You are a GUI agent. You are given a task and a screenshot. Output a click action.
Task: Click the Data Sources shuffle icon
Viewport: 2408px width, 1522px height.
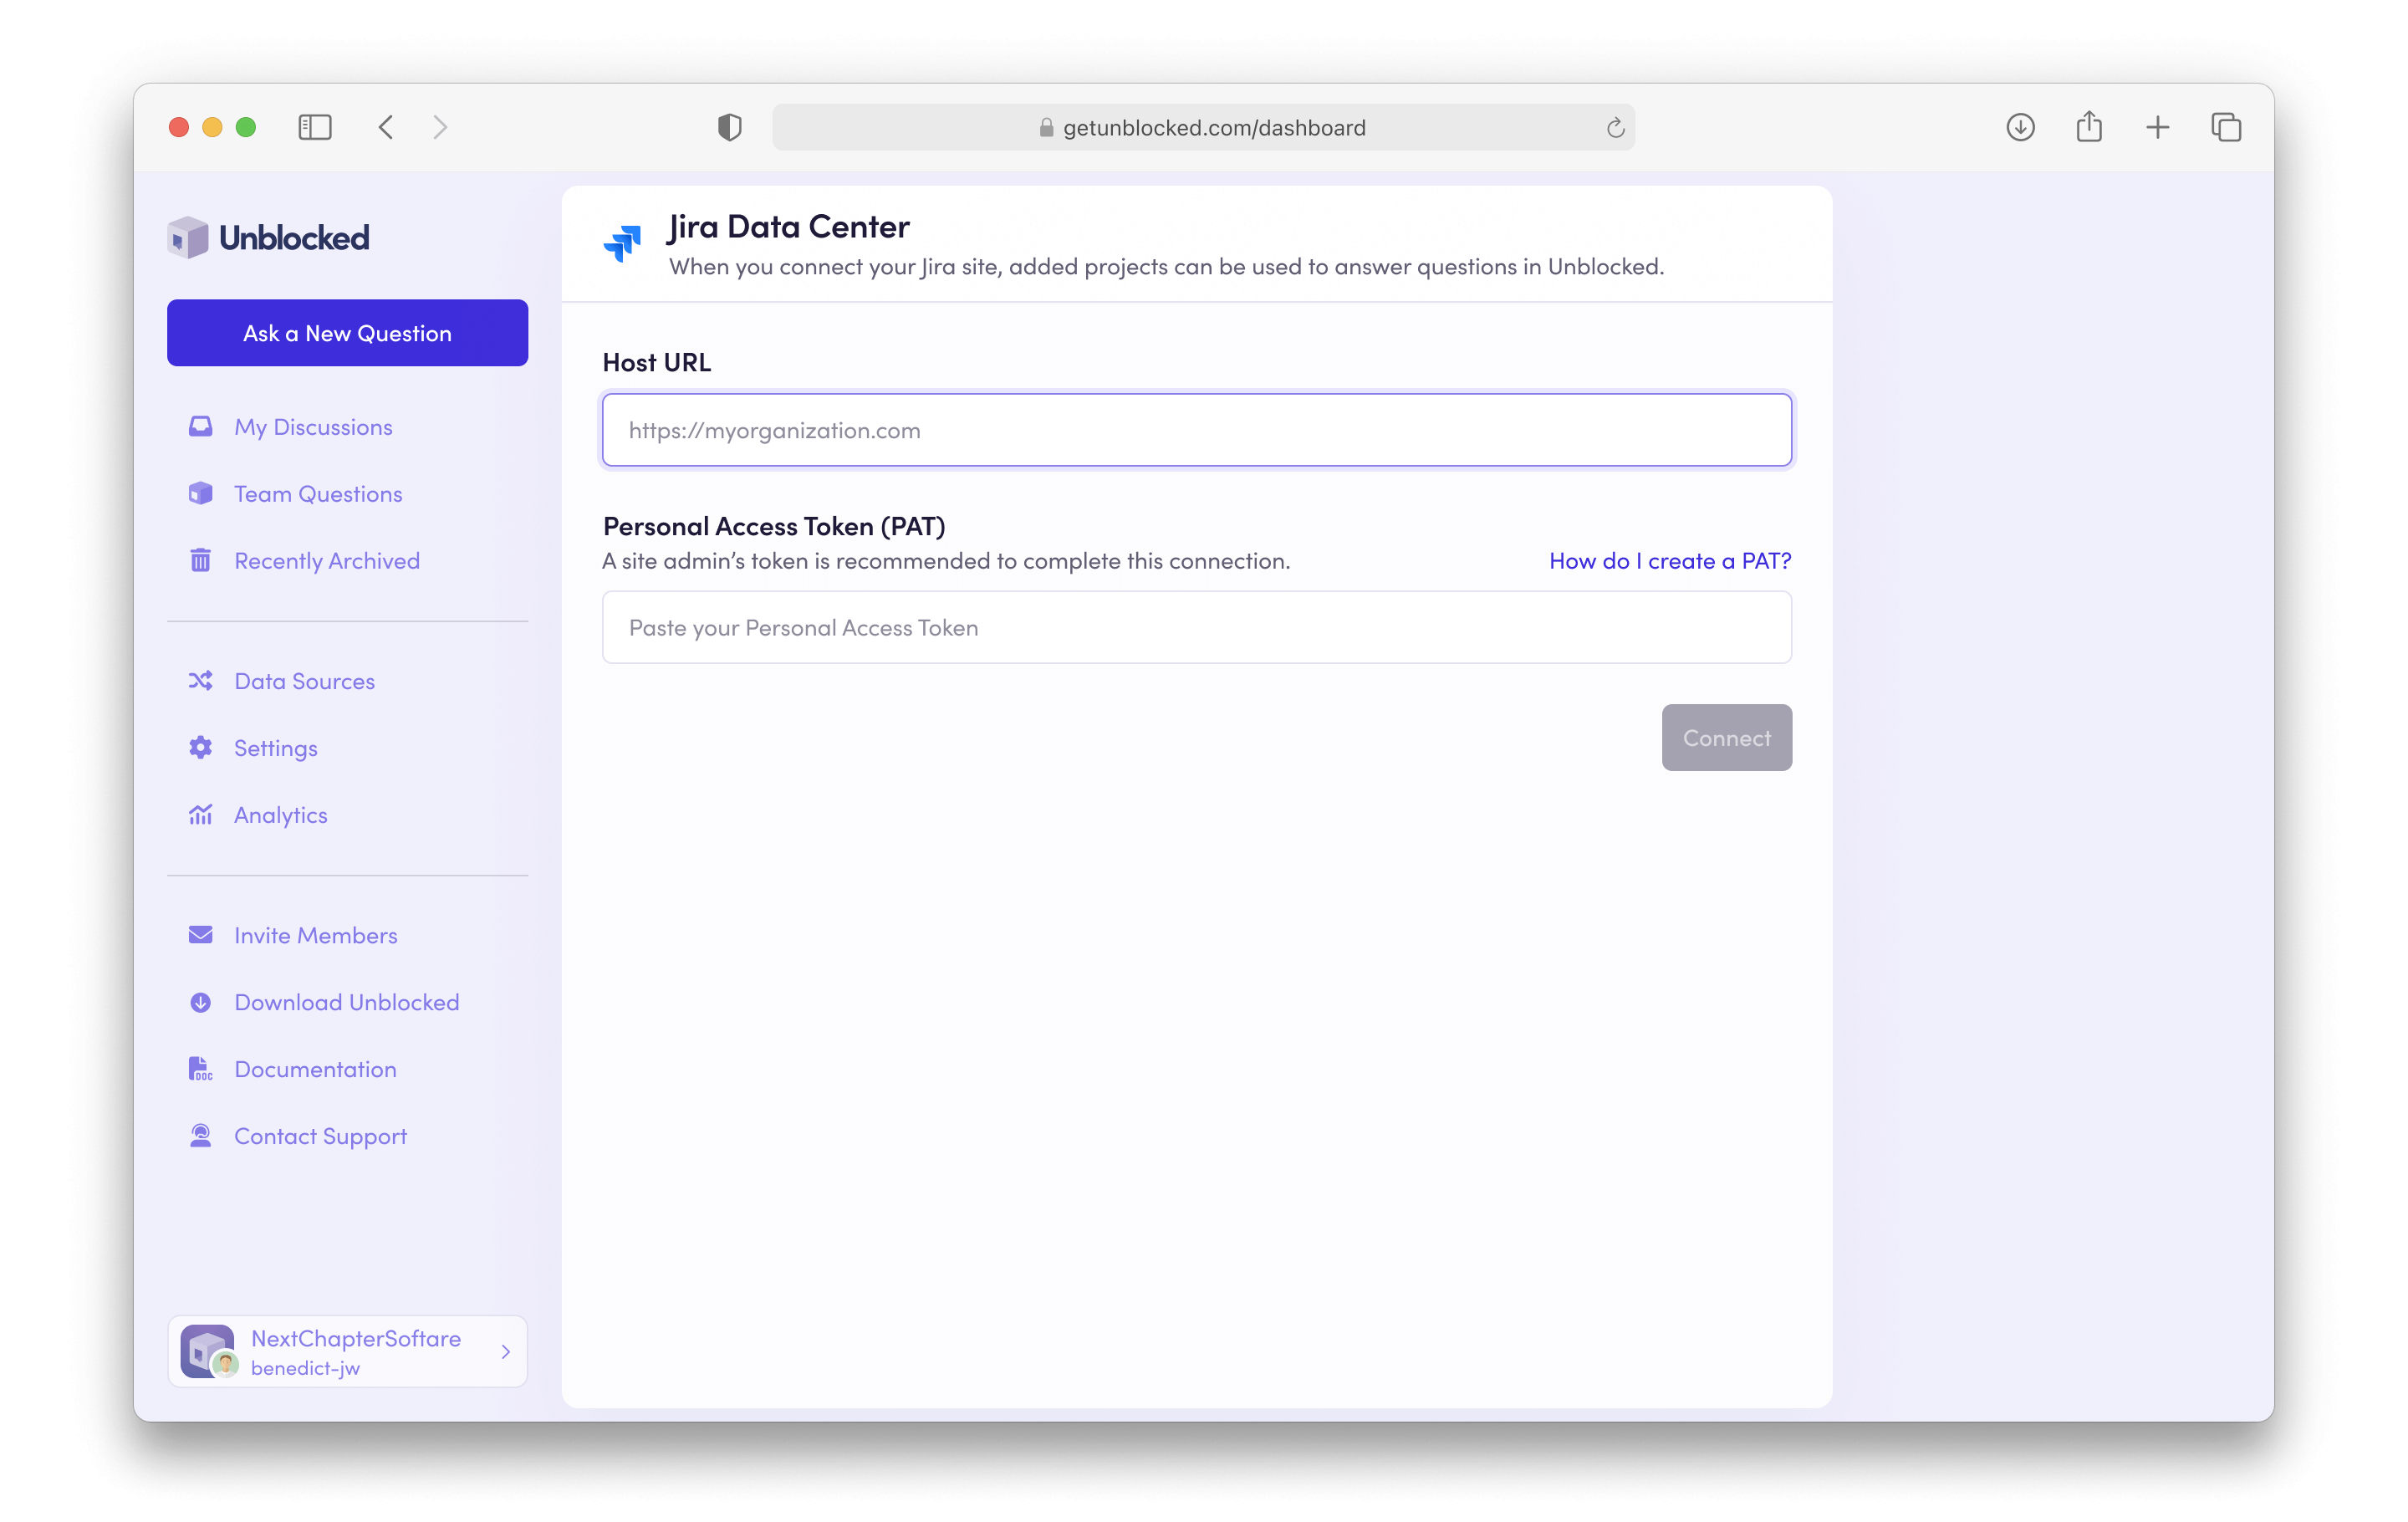point(200,681)
